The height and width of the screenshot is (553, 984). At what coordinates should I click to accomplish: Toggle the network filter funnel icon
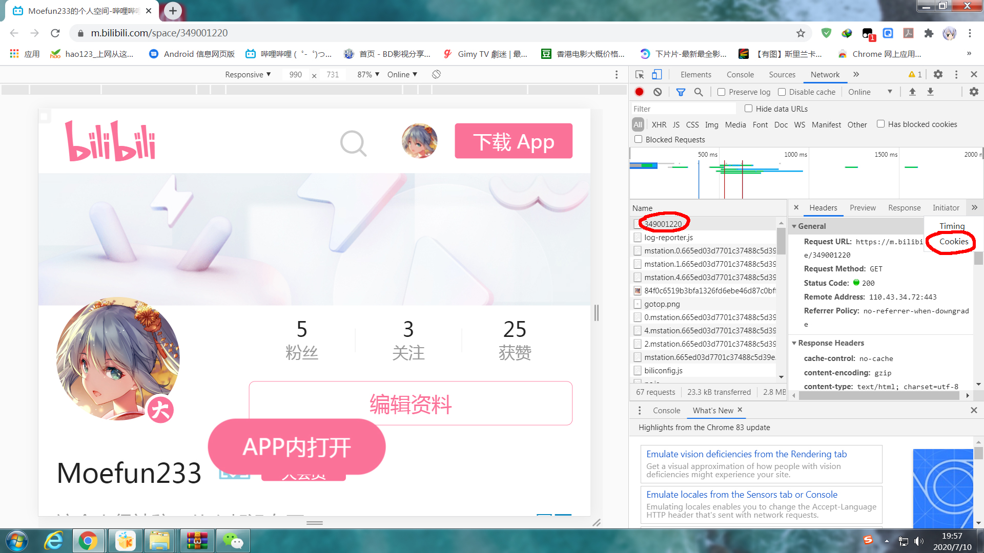681,92
